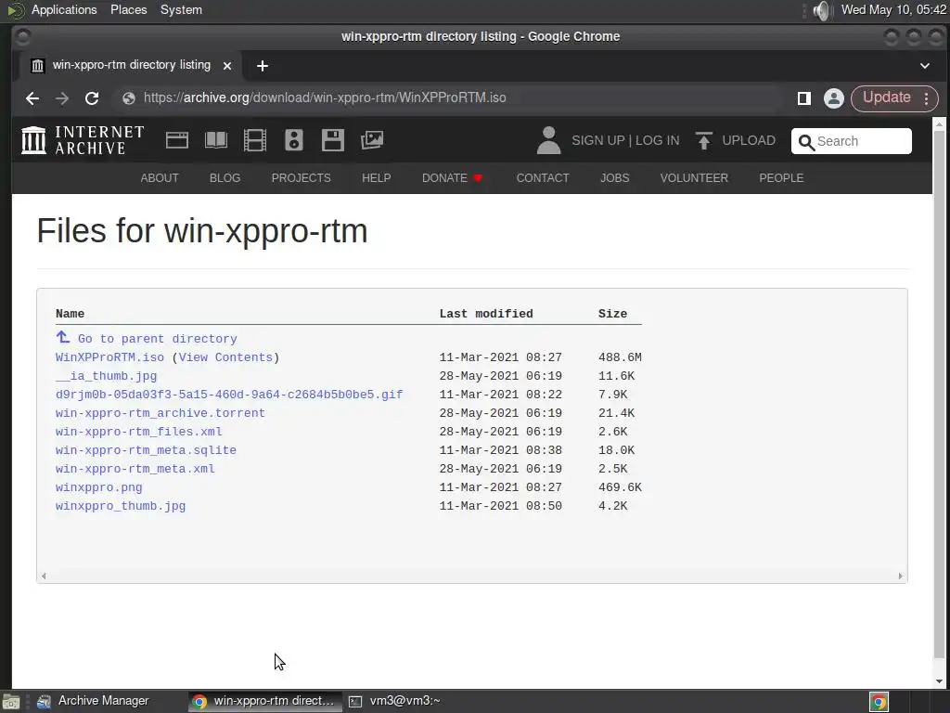
Task: Click the SIGN UP link
Action: [x=598, y=141]
